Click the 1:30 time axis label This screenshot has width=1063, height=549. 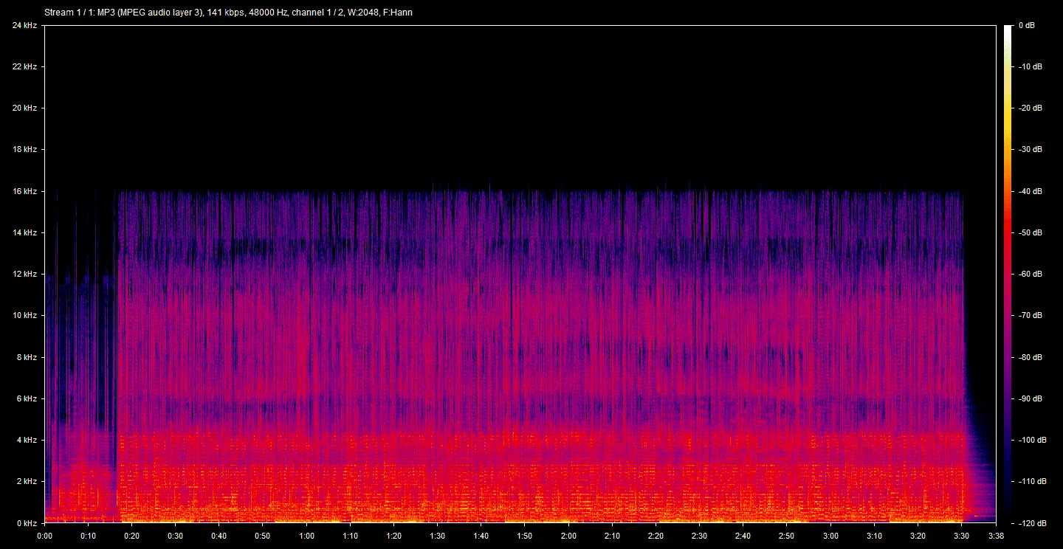[x=437, y=536]
